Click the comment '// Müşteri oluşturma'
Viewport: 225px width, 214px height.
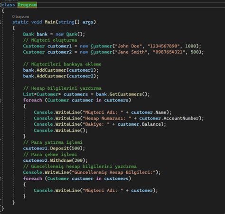[x=50, y=40]
